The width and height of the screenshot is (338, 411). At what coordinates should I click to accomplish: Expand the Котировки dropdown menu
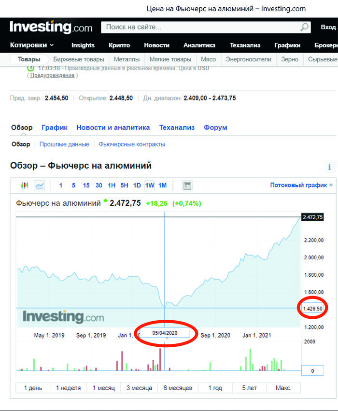(x=32, y=45)
